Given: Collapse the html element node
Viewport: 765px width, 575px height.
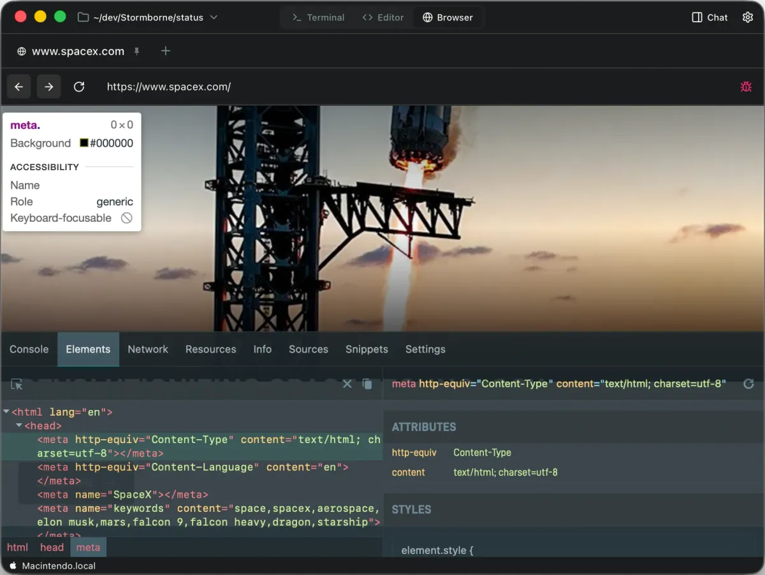Looking at the screenshot, I should pos(5,412).
